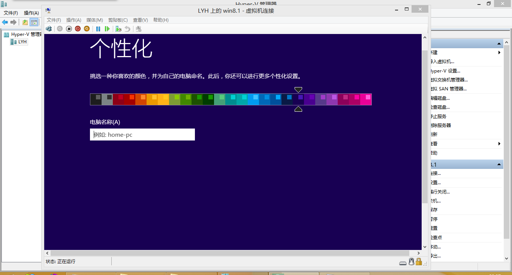Open 操作(A) menu in VM connection window
This screenshot has width=512, height=275.
(74, 20)
